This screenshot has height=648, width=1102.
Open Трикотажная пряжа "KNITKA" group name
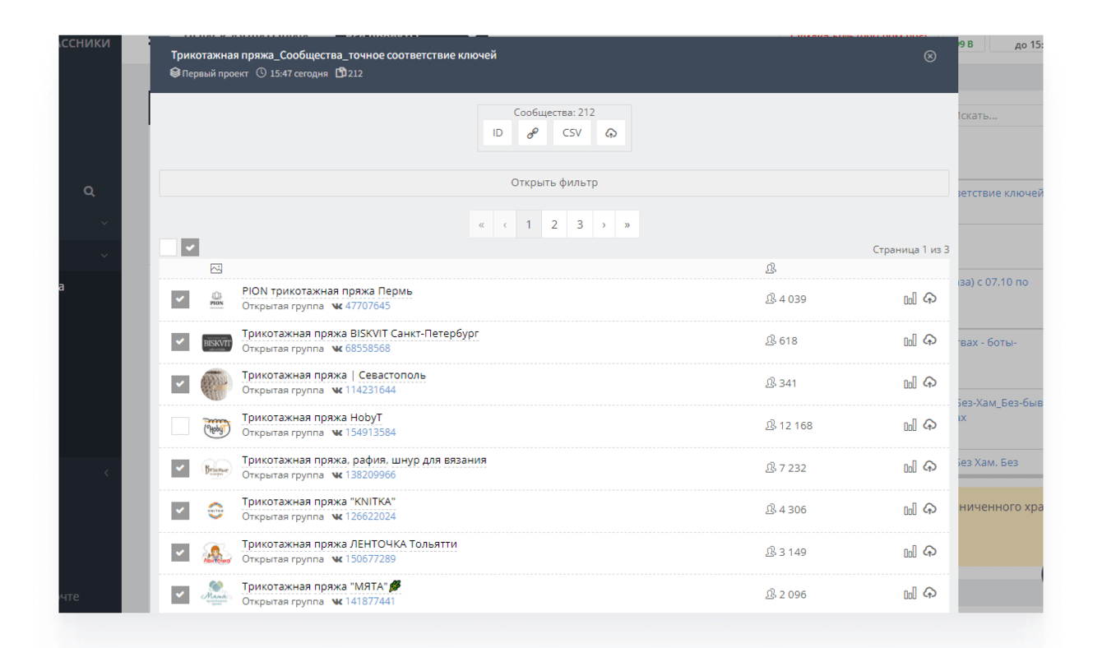coord(319,502)
